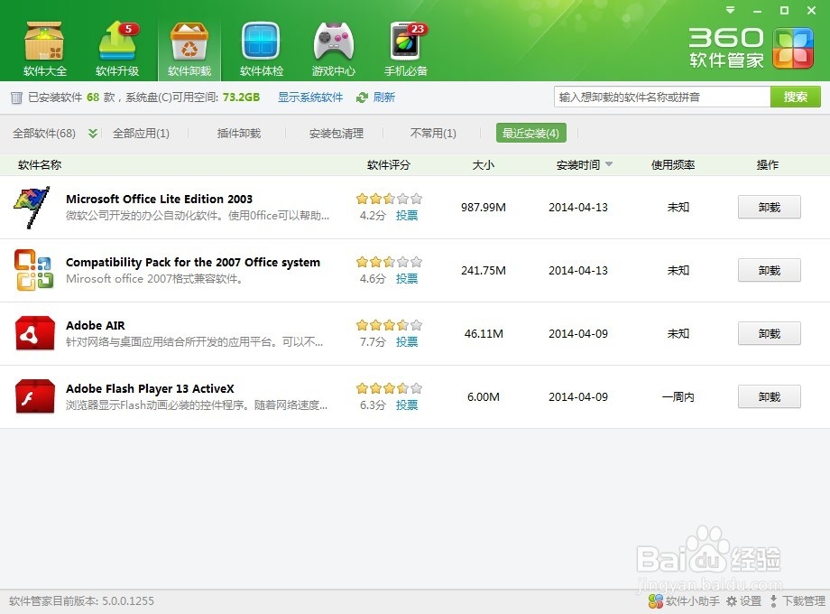Click the Microsoft Office Lite Edition icon
The image size is (830, 614).
32,207
